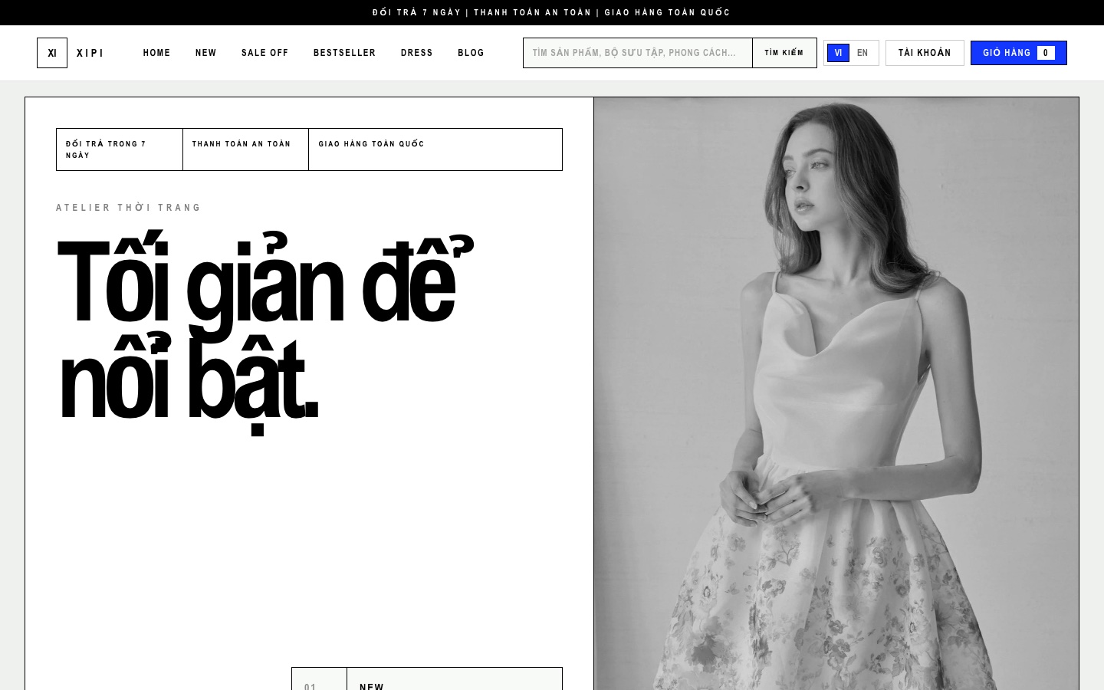Navigate to BESTSELLER
This screenshot has width=1104, height=690.
point(344,53)
